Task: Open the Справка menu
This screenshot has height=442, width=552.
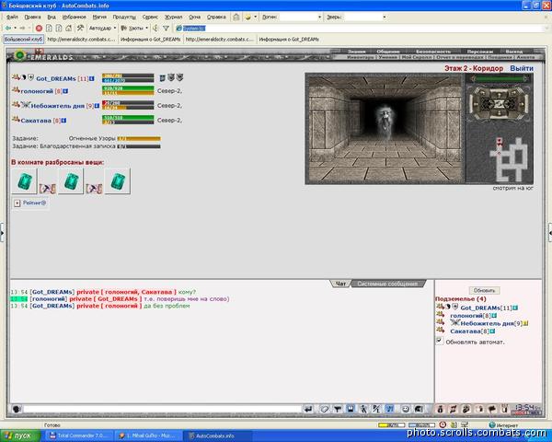Action: pos(216,17)
